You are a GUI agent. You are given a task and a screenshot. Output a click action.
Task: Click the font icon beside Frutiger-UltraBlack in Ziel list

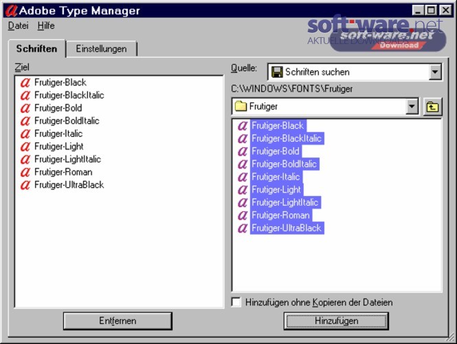(x=25, y=185)
